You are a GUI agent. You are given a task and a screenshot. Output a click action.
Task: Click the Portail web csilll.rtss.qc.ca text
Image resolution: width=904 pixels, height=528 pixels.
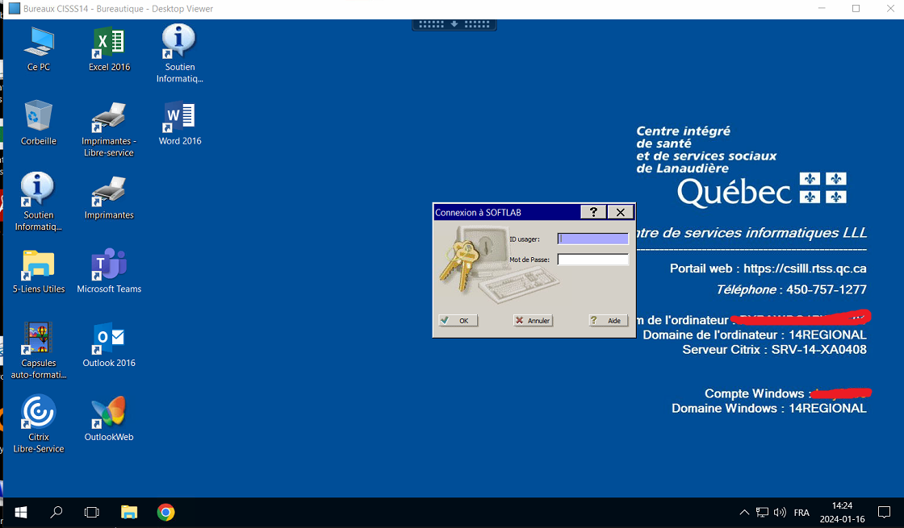click(x=768, y=268)
